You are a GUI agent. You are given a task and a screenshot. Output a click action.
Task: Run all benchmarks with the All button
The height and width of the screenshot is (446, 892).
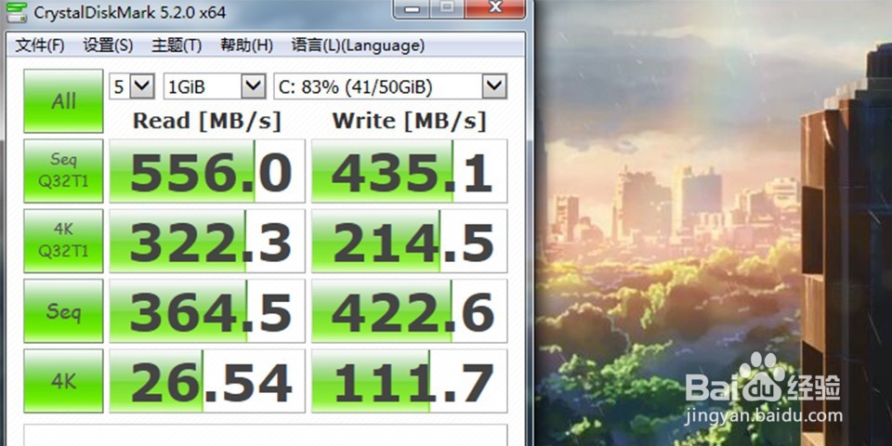point(63,101)
